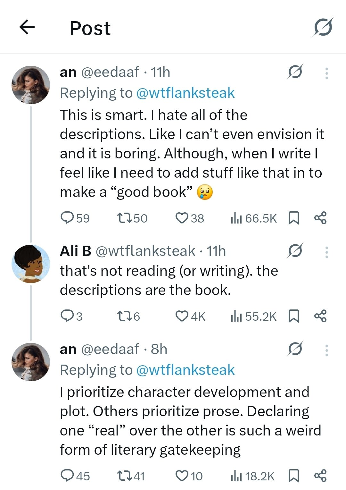This screenshot has height=490, width=346.
Task: Open the Grok icon on an's first reply
Action: pos(295,72)
